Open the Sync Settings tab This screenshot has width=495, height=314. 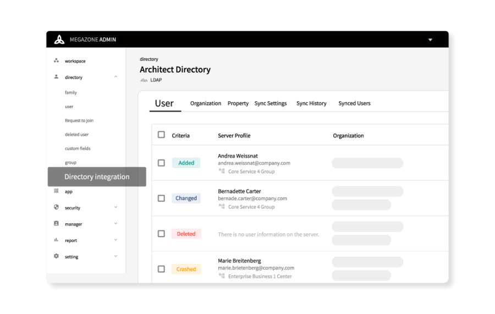pos(271,103)
